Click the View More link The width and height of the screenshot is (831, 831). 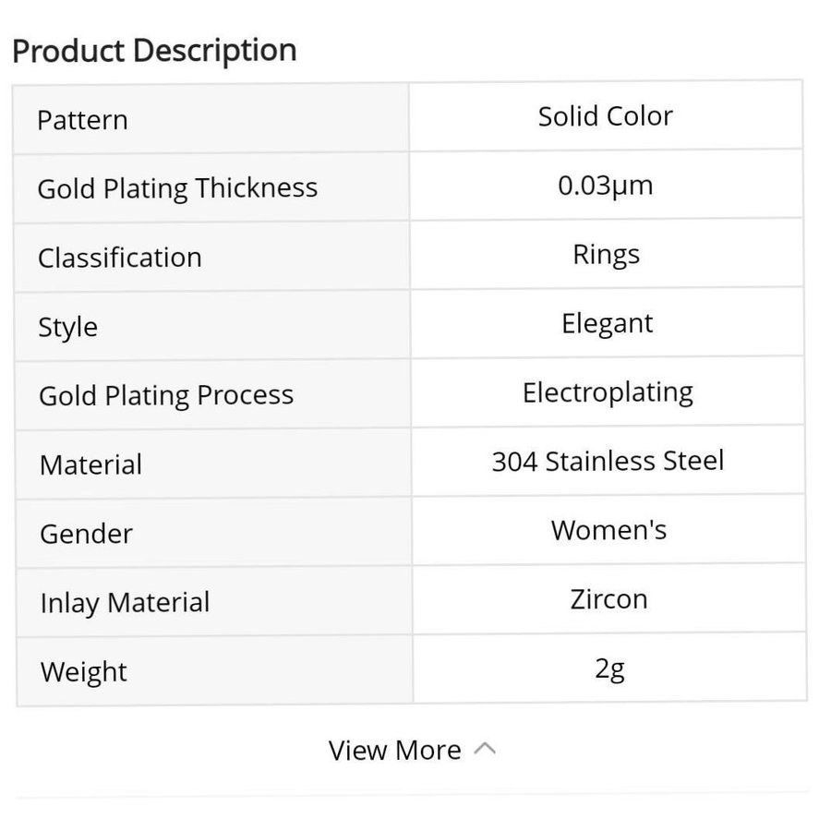click(395, 750)
